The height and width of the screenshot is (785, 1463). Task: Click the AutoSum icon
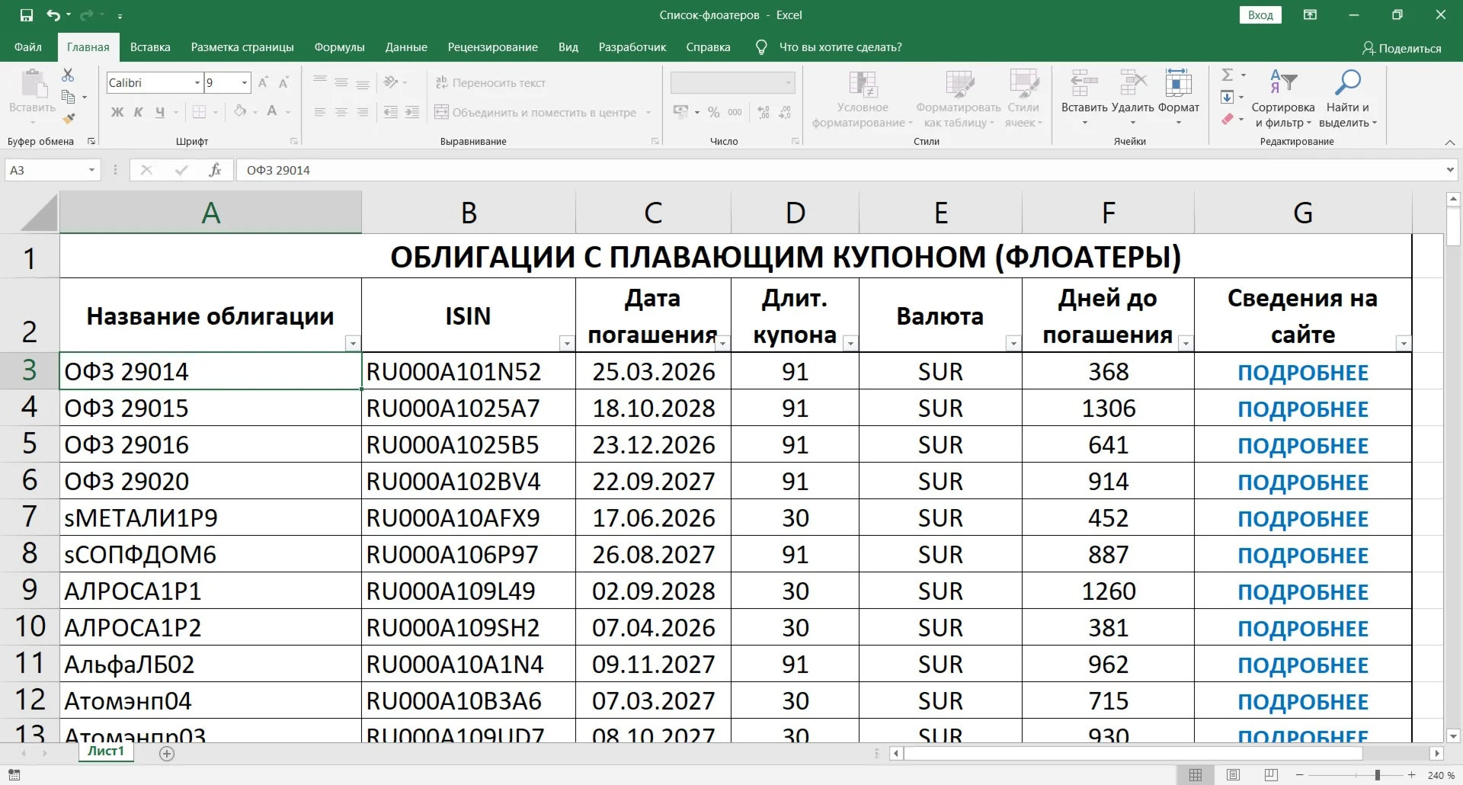1229,74
